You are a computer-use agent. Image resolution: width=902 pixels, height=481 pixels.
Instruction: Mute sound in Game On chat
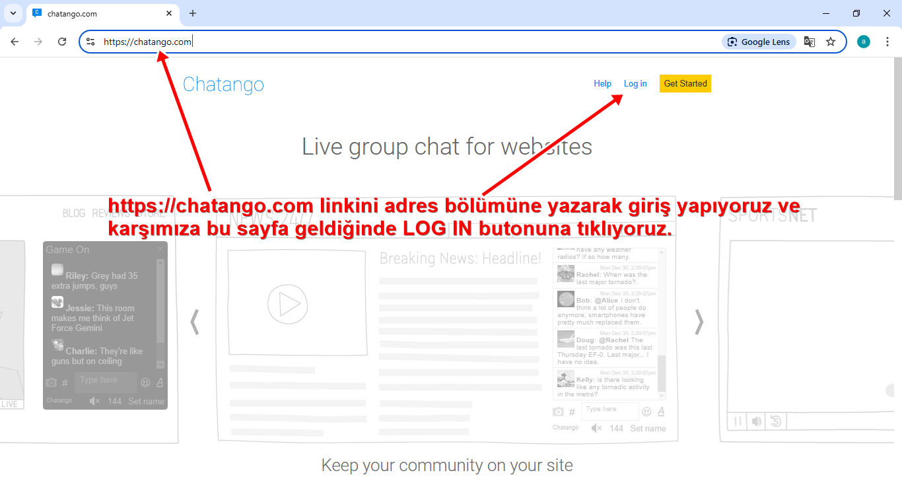94,401
